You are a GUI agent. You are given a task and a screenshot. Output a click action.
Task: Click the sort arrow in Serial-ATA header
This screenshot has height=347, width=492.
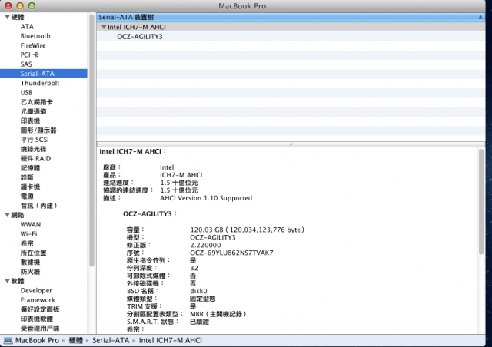click(x=480, y=17)
